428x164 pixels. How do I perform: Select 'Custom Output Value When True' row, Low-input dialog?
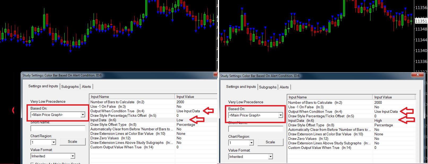click(153, 147)
